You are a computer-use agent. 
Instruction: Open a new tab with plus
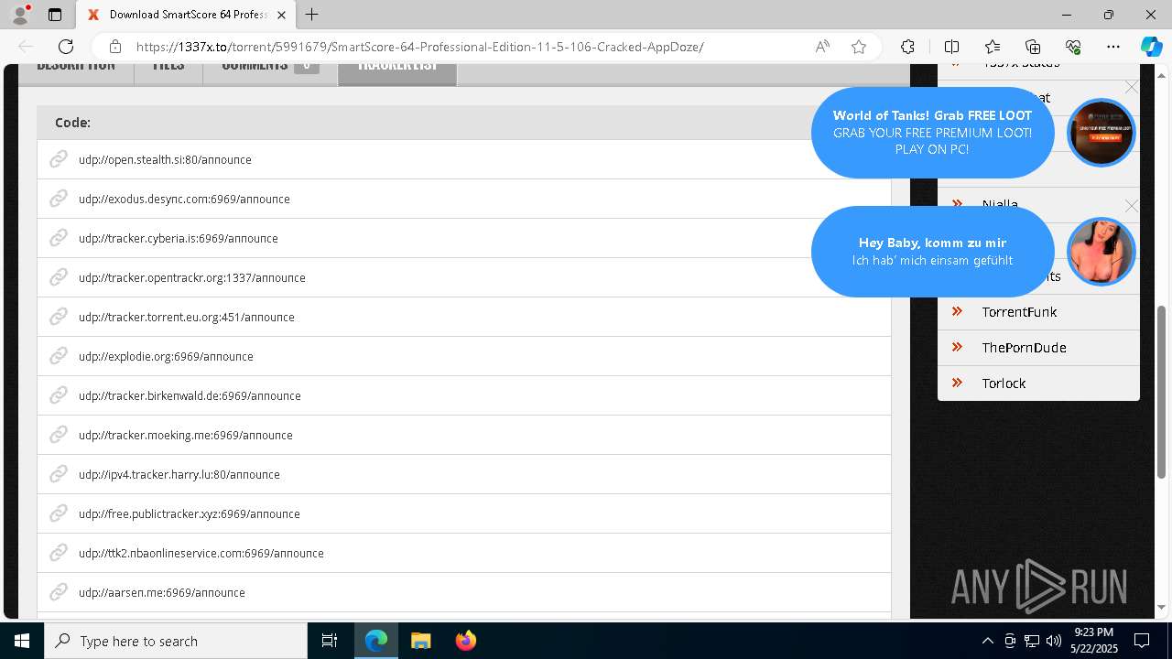tap(312, 15)
